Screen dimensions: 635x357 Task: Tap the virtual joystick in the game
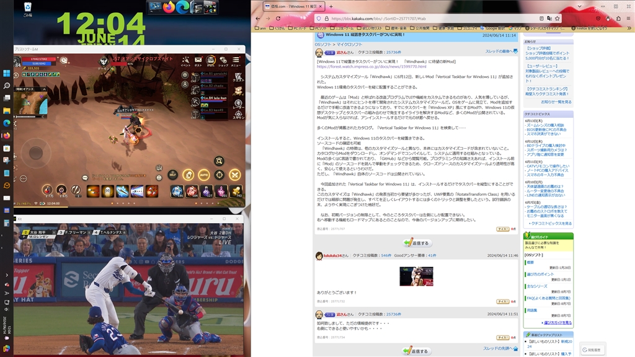pyautogui.click(x=35, y=152)
